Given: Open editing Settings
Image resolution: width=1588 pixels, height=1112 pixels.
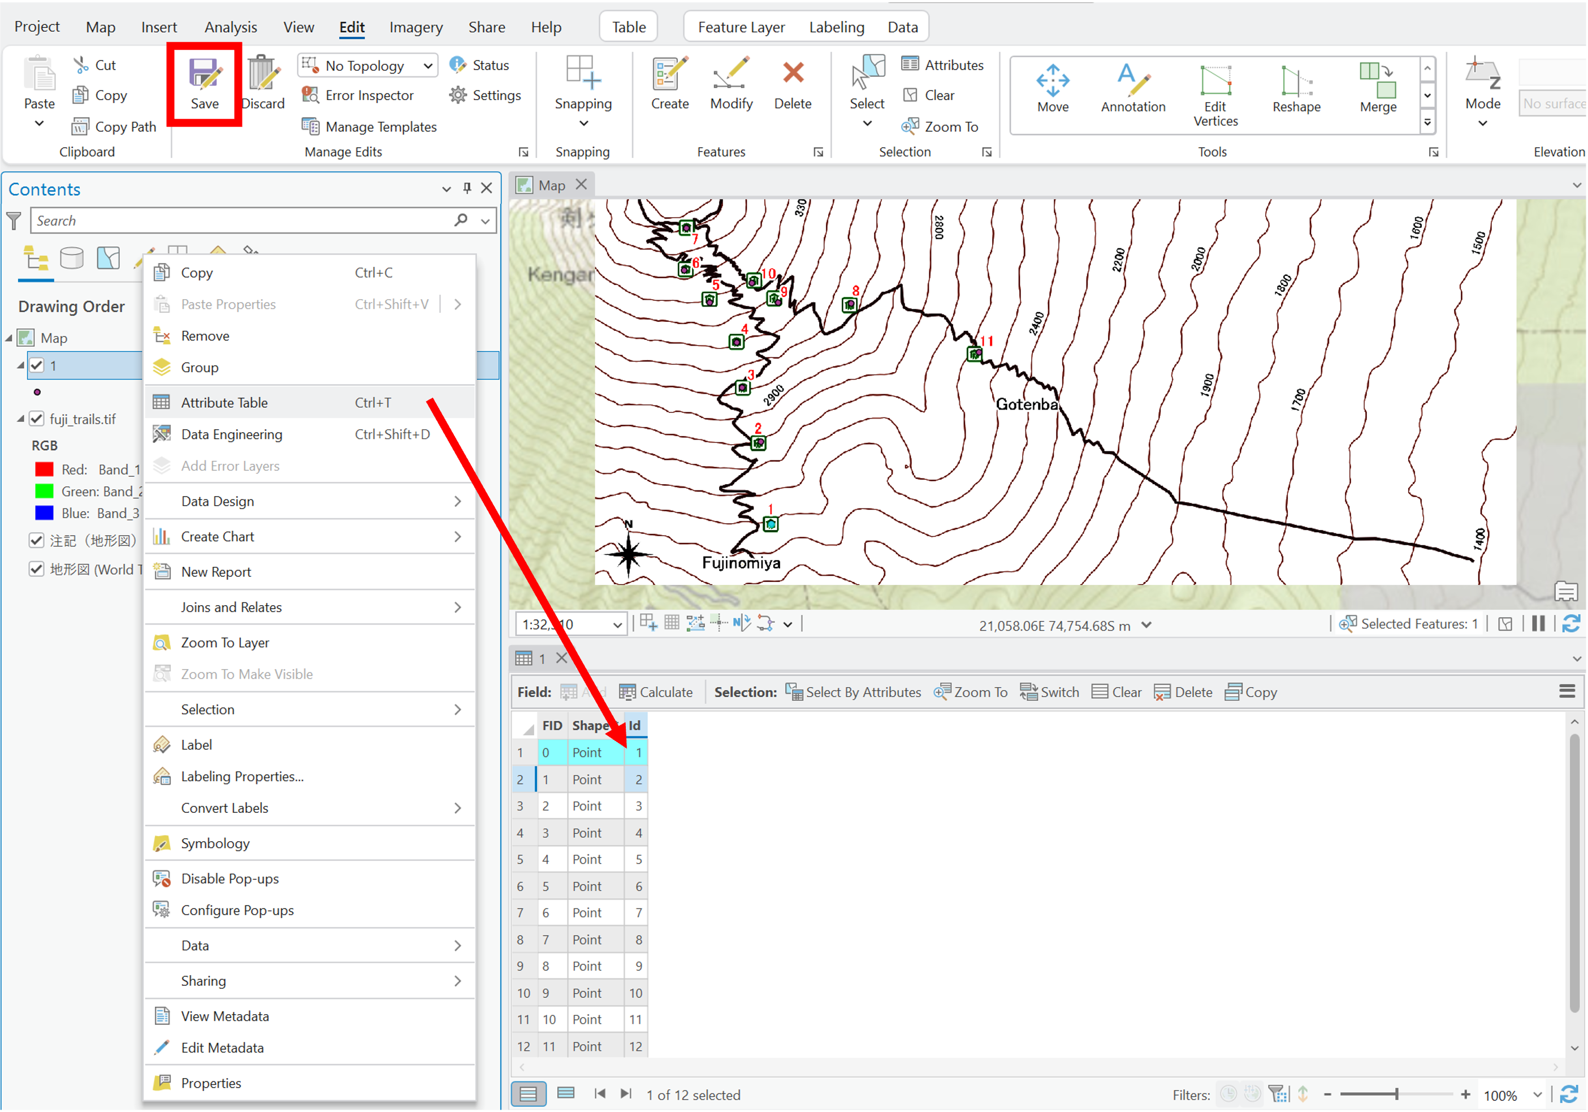Looking at the screenshot, I should (485, 95).
